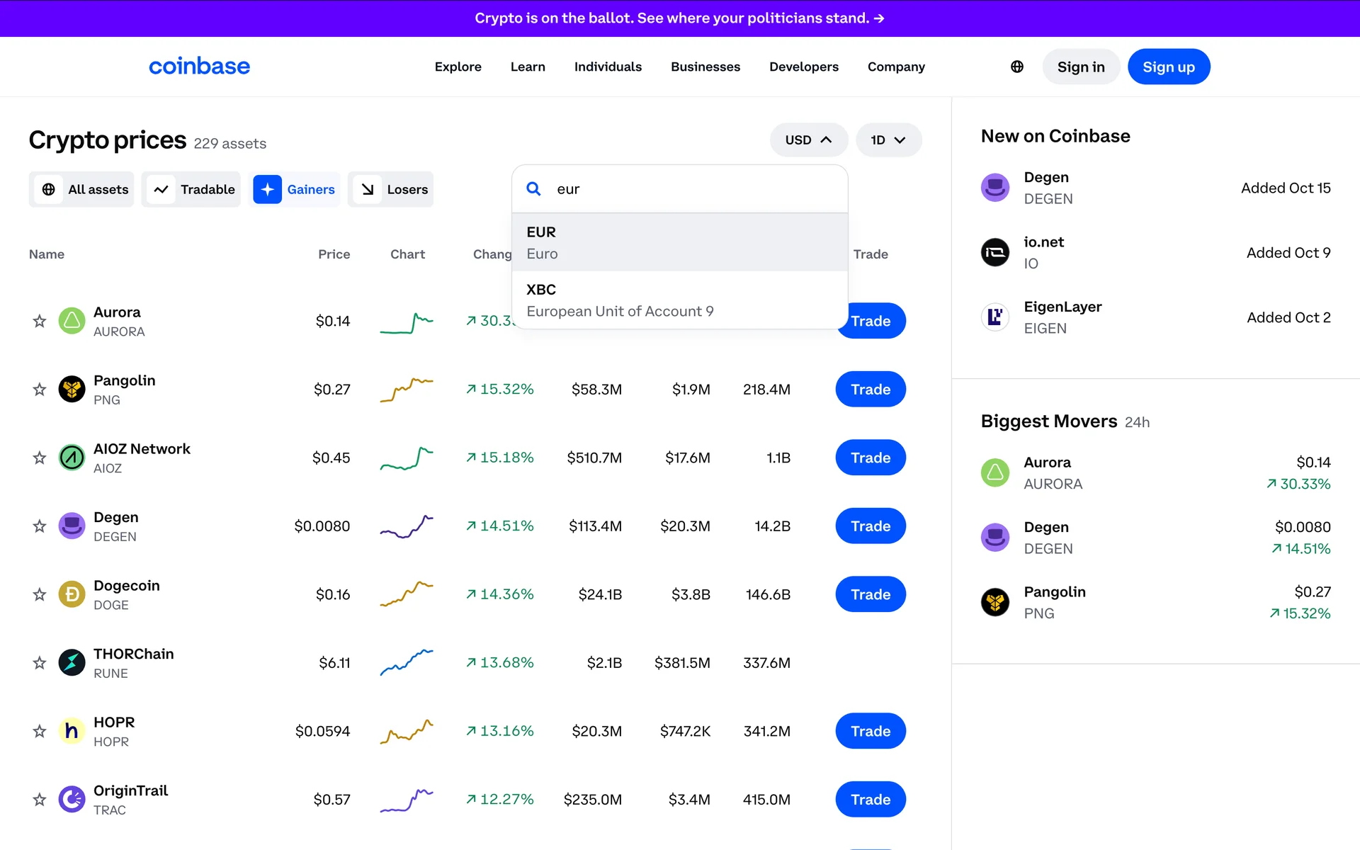
Task: Trade the AIOZ Network asset
Action: point(870,458)
